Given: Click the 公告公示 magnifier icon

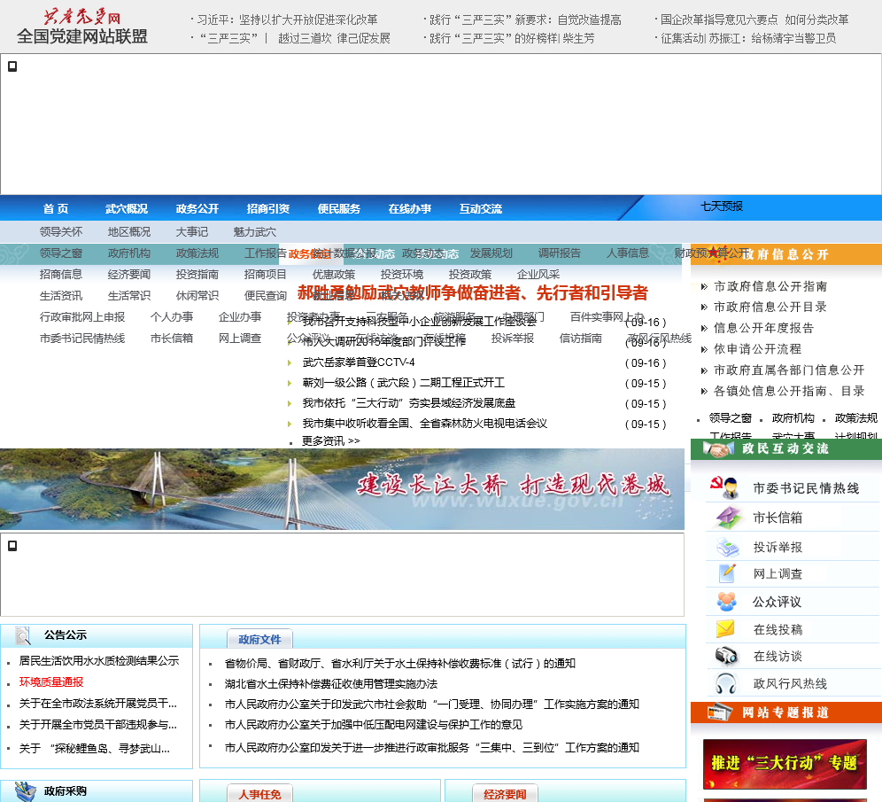Looking at the screenshot, I should pyautogui.click(x=23, y=635).
